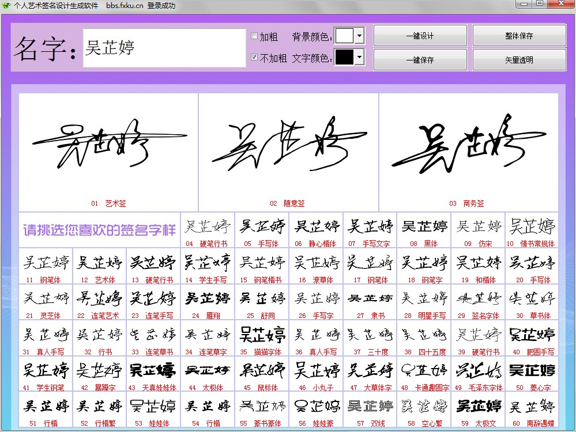Pick the 14 学生手写 signature style
This screenshot has width=576, height=432.
click(208, 266)
